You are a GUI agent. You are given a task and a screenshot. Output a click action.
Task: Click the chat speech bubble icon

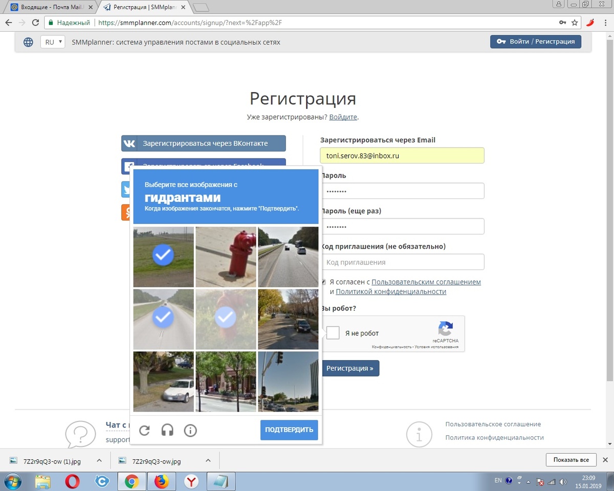click(x=80, y=435)
